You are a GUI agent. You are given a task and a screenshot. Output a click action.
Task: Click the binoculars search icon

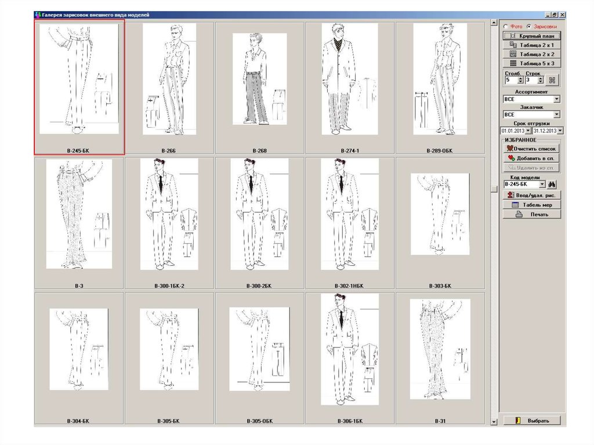(x=552, y=184)
